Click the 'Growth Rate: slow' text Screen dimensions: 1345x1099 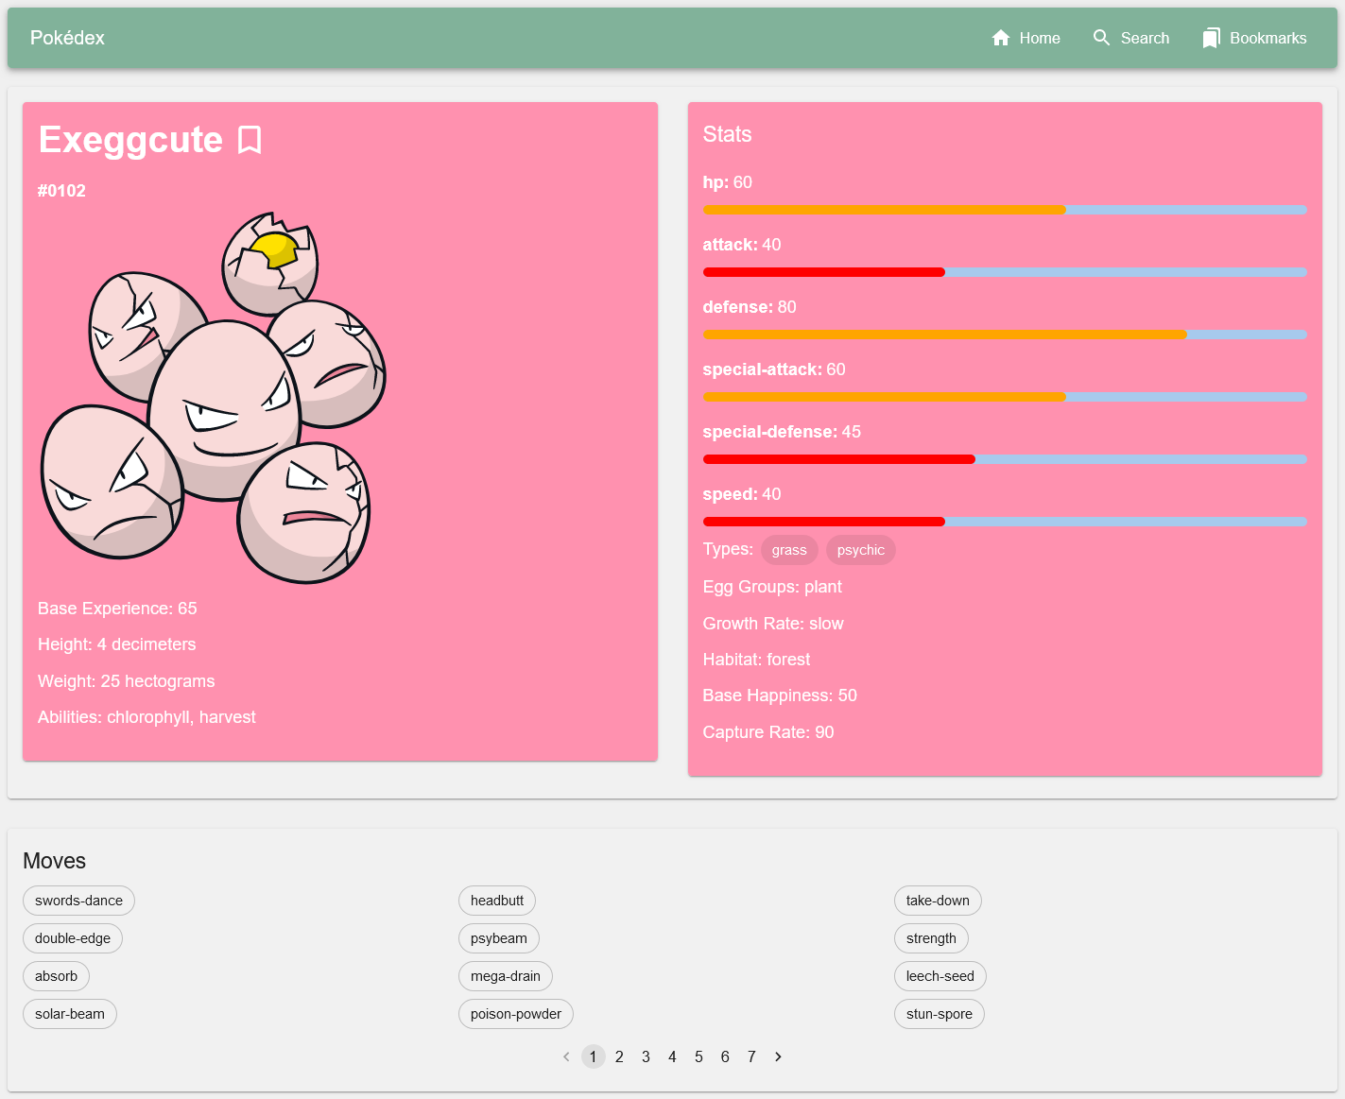point(773,624)
